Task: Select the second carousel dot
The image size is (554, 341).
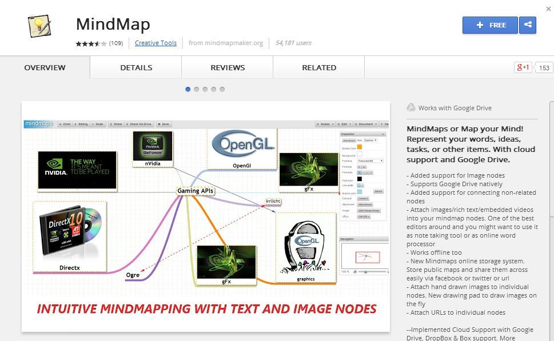Action: click(197, 89)
